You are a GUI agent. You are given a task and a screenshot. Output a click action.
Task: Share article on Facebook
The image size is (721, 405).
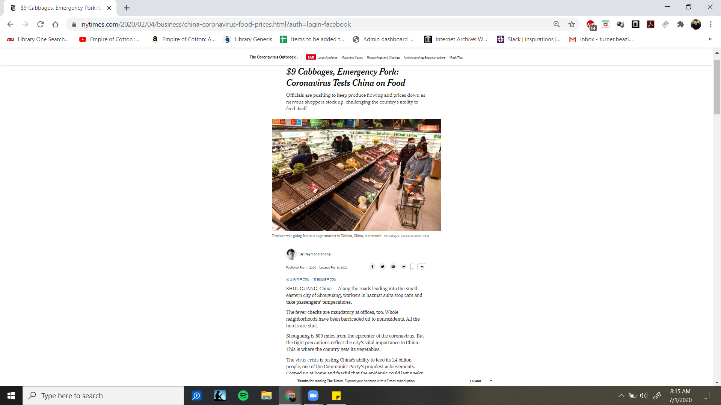372,267
